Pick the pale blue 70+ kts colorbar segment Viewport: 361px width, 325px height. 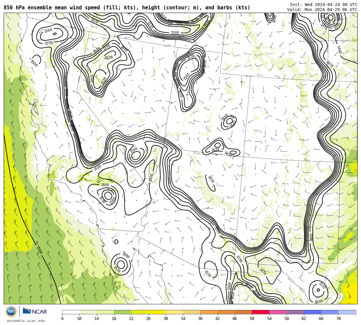pyautogui.click(x=347, y=312)
